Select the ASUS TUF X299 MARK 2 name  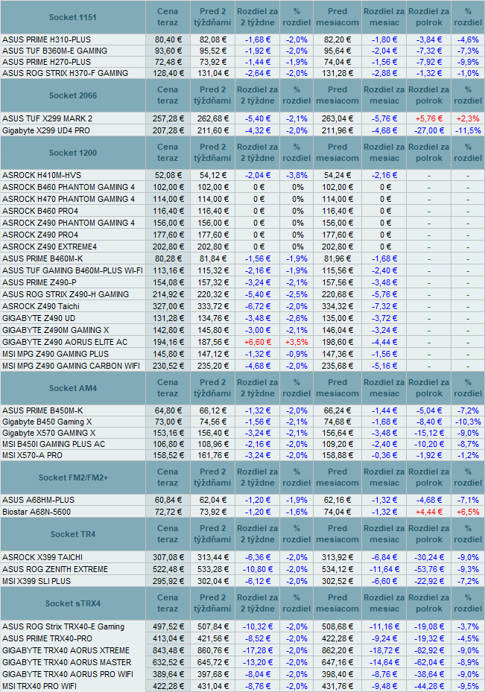tap(47, 118)
